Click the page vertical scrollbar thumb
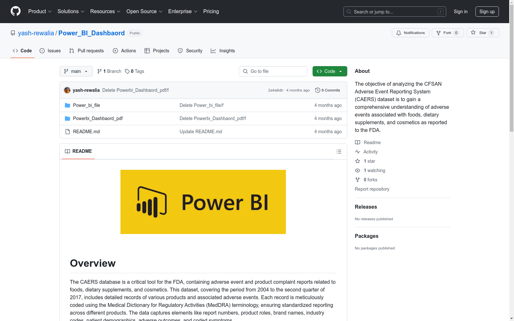 pyautogui.click(x=511, y=68)
